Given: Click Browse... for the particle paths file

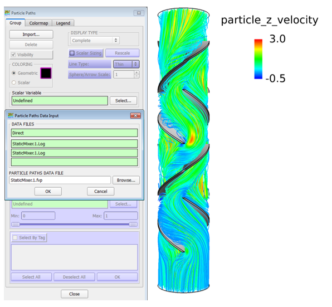Looking at the screenshot, I should [126, 180].
